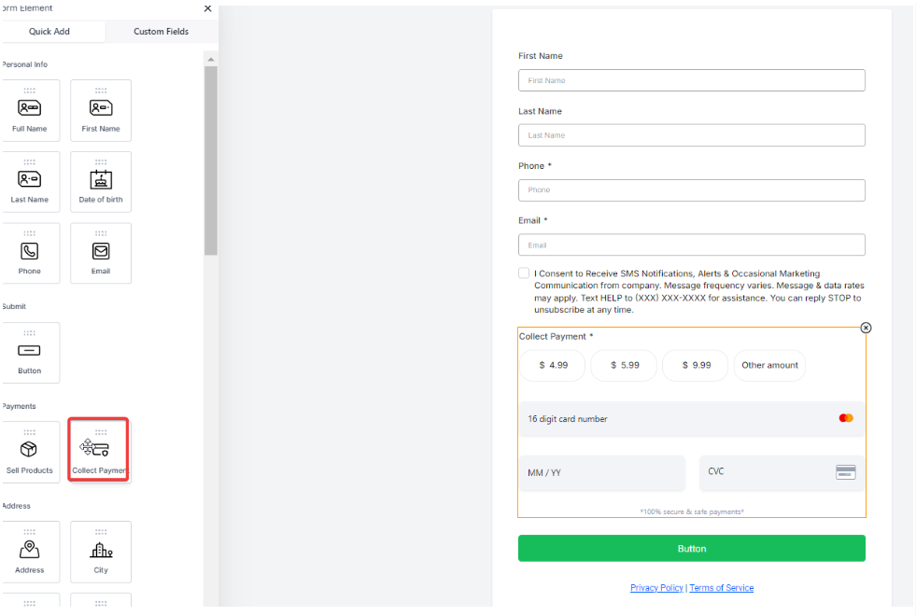Remove the Collect Payment field block

(866, 328)
